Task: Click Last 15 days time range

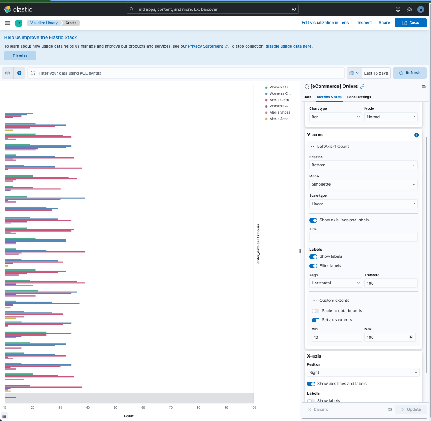Action: [376, 73]
